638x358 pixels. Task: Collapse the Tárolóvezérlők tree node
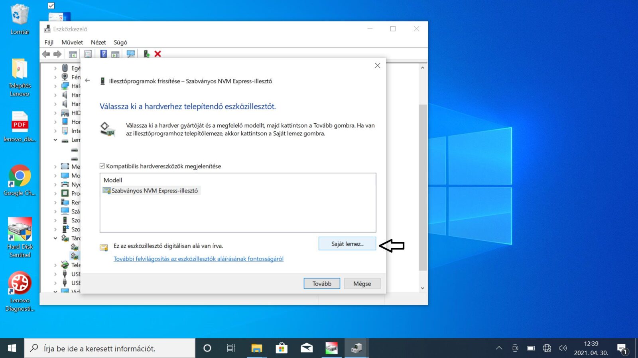click(55, 238)
